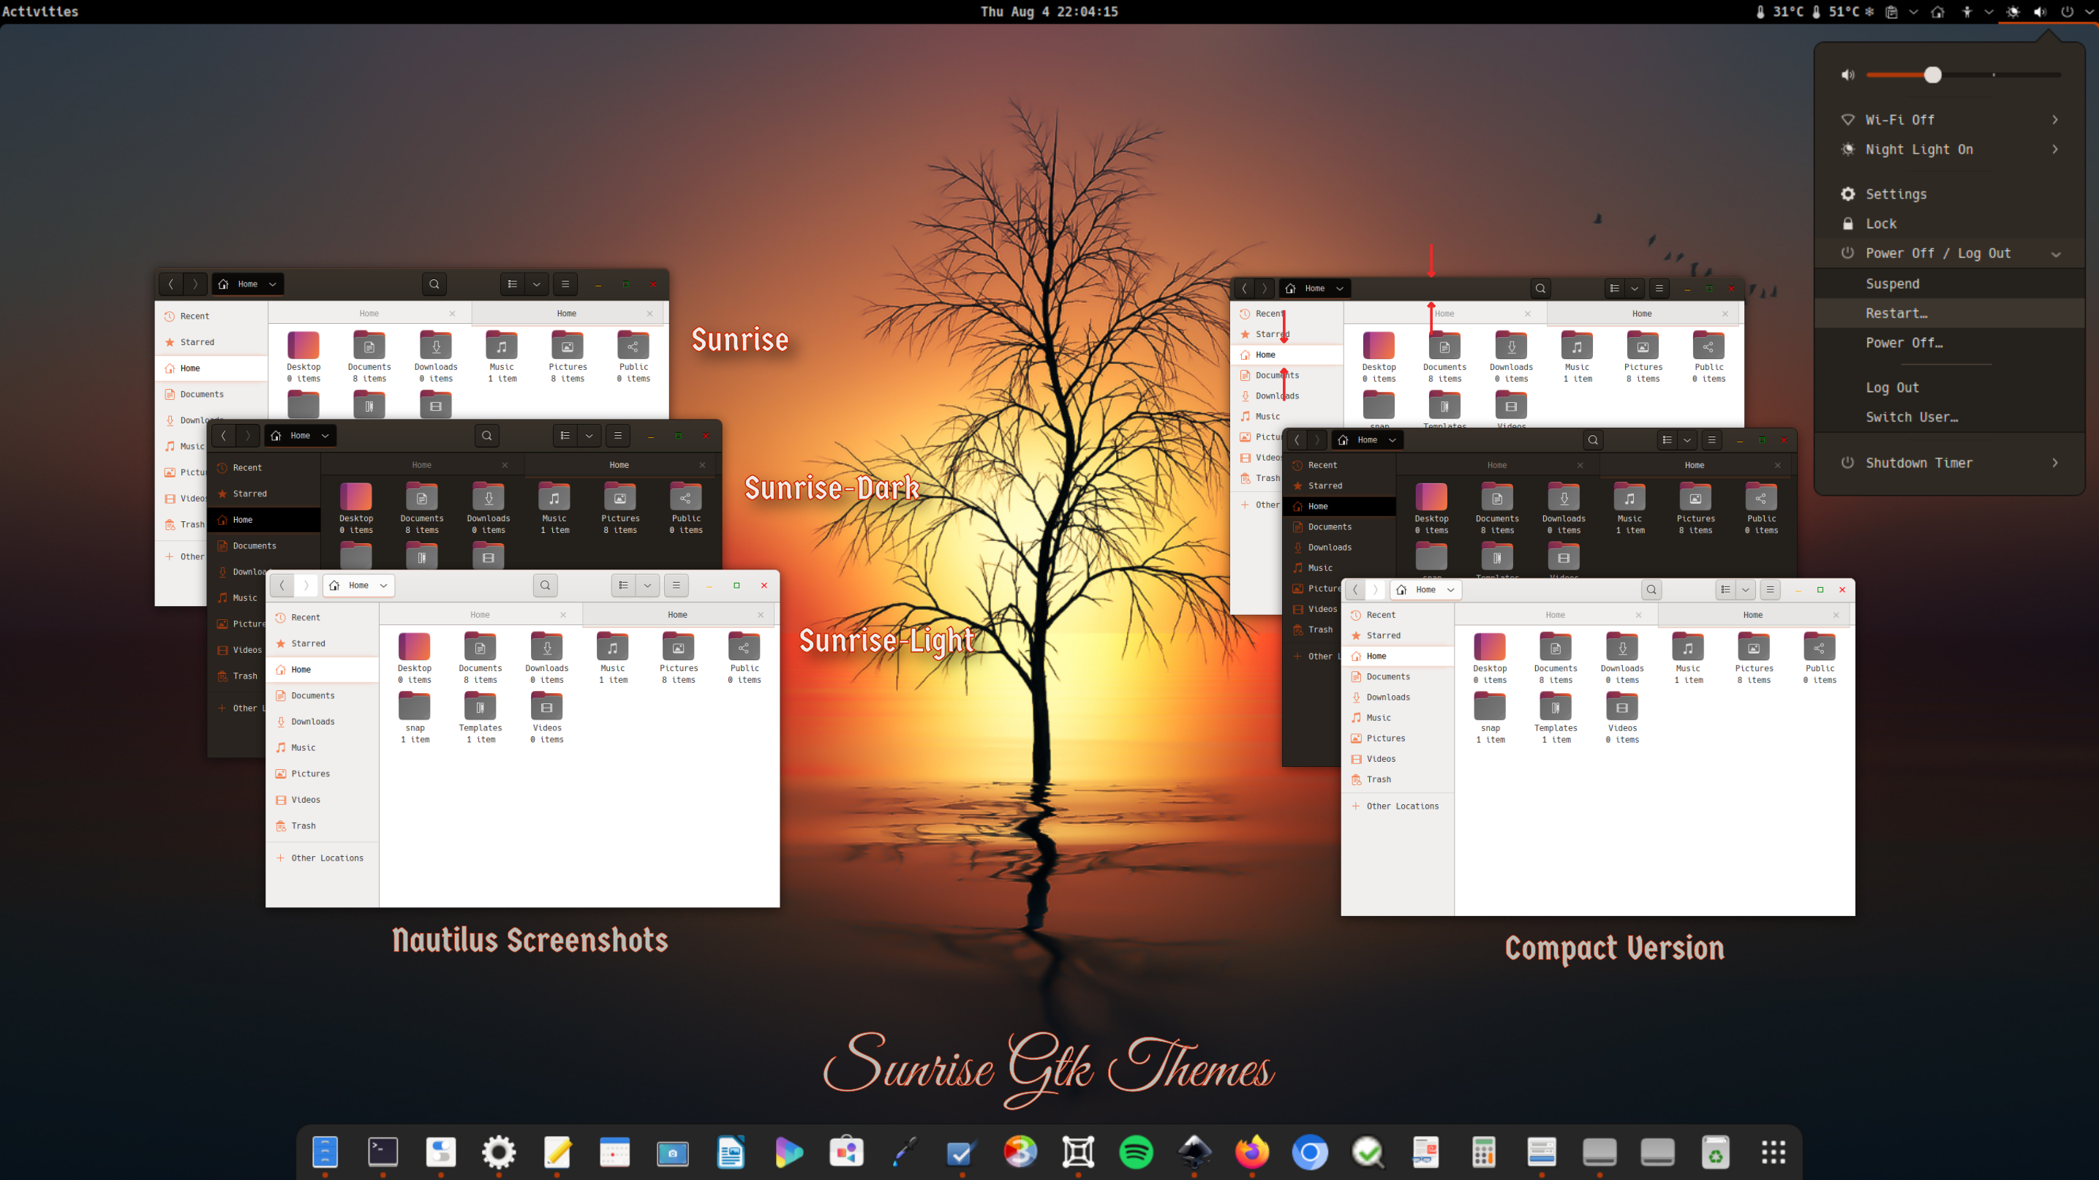Click the search icon in Sunrise-Dark window
2099x1180 pixels.
486,435
